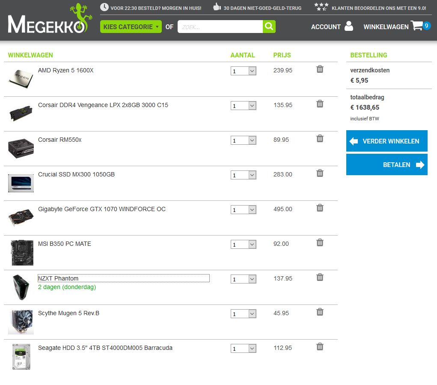
Task: Focus the Zoek search input field
Action: tap(220, 27)
